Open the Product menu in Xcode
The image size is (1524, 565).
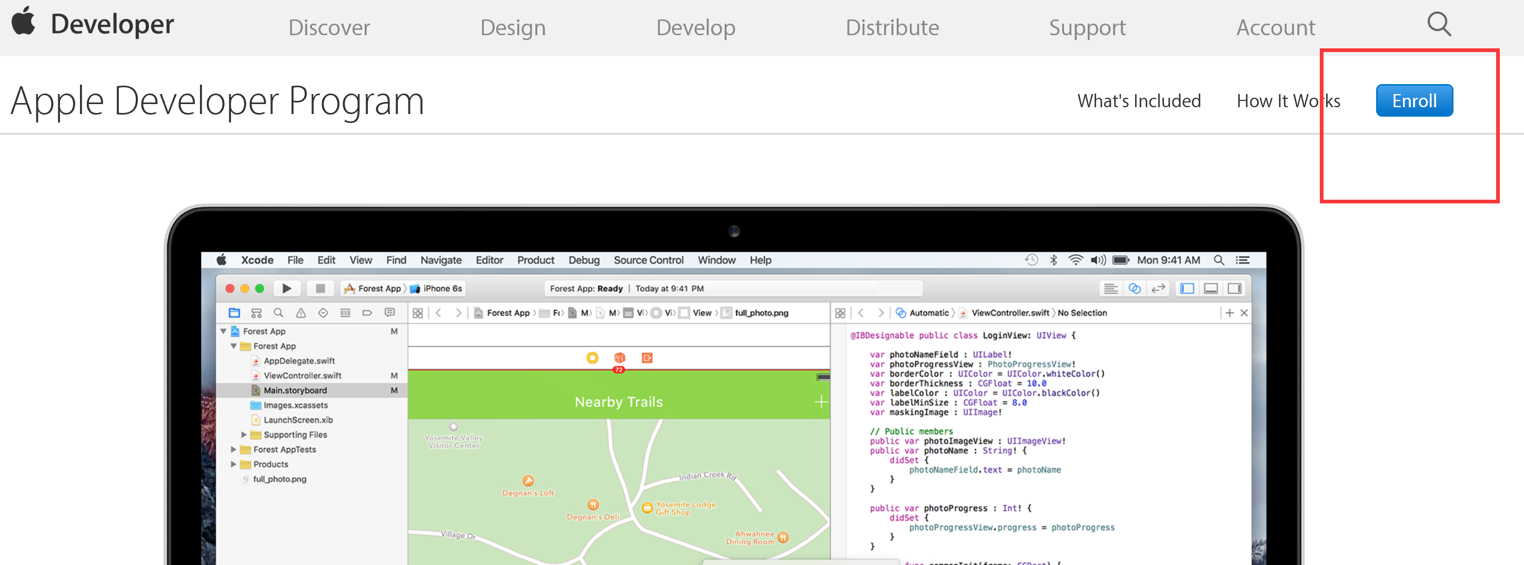click(535, 260)
